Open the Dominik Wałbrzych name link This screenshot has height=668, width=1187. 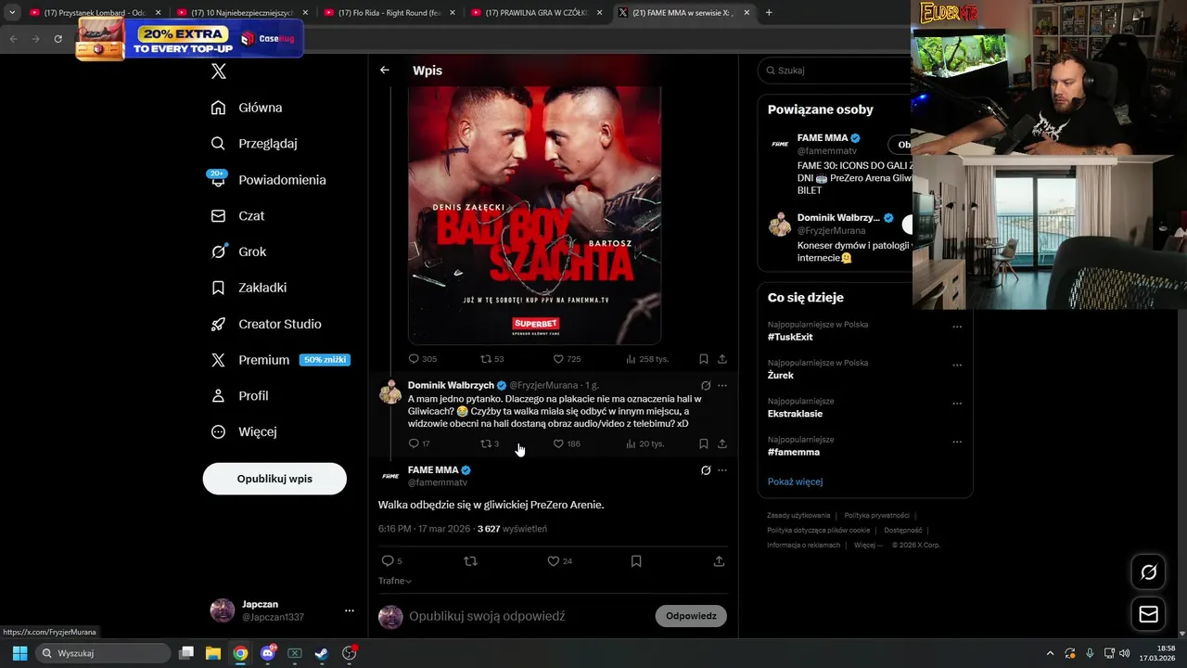(x=451, y=385)
